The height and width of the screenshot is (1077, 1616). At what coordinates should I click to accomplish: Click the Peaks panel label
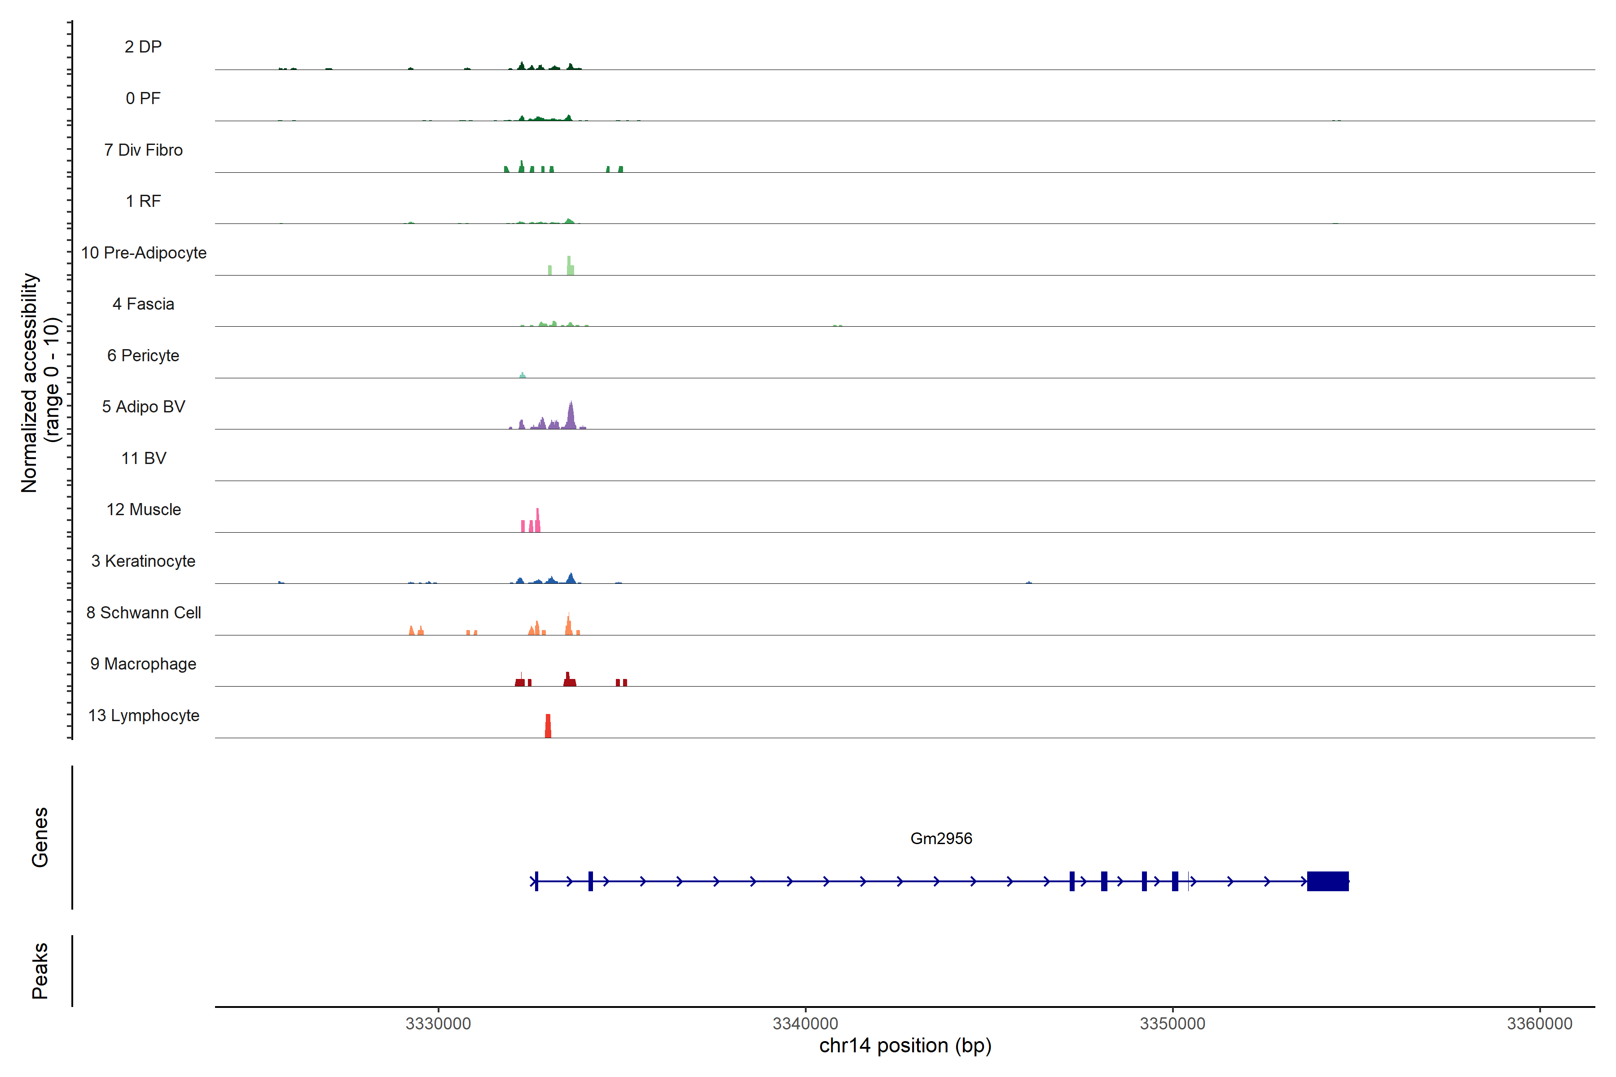tap(40, 971)
